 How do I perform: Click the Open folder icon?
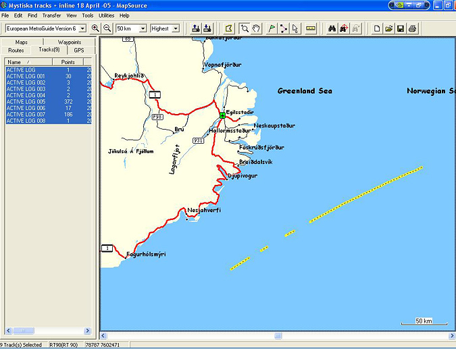pos(389,28)
